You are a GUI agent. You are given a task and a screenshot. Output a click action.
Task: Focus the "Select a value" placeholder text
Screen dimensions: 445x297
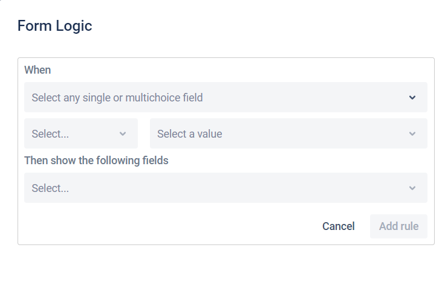tap(190, 134)
